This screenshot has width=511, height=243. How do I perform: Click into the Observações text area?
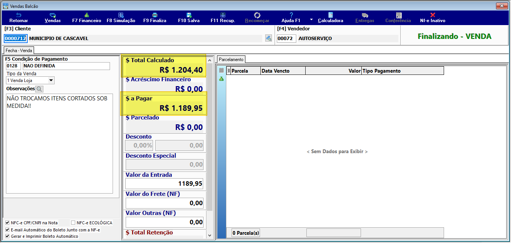point(59,143)
